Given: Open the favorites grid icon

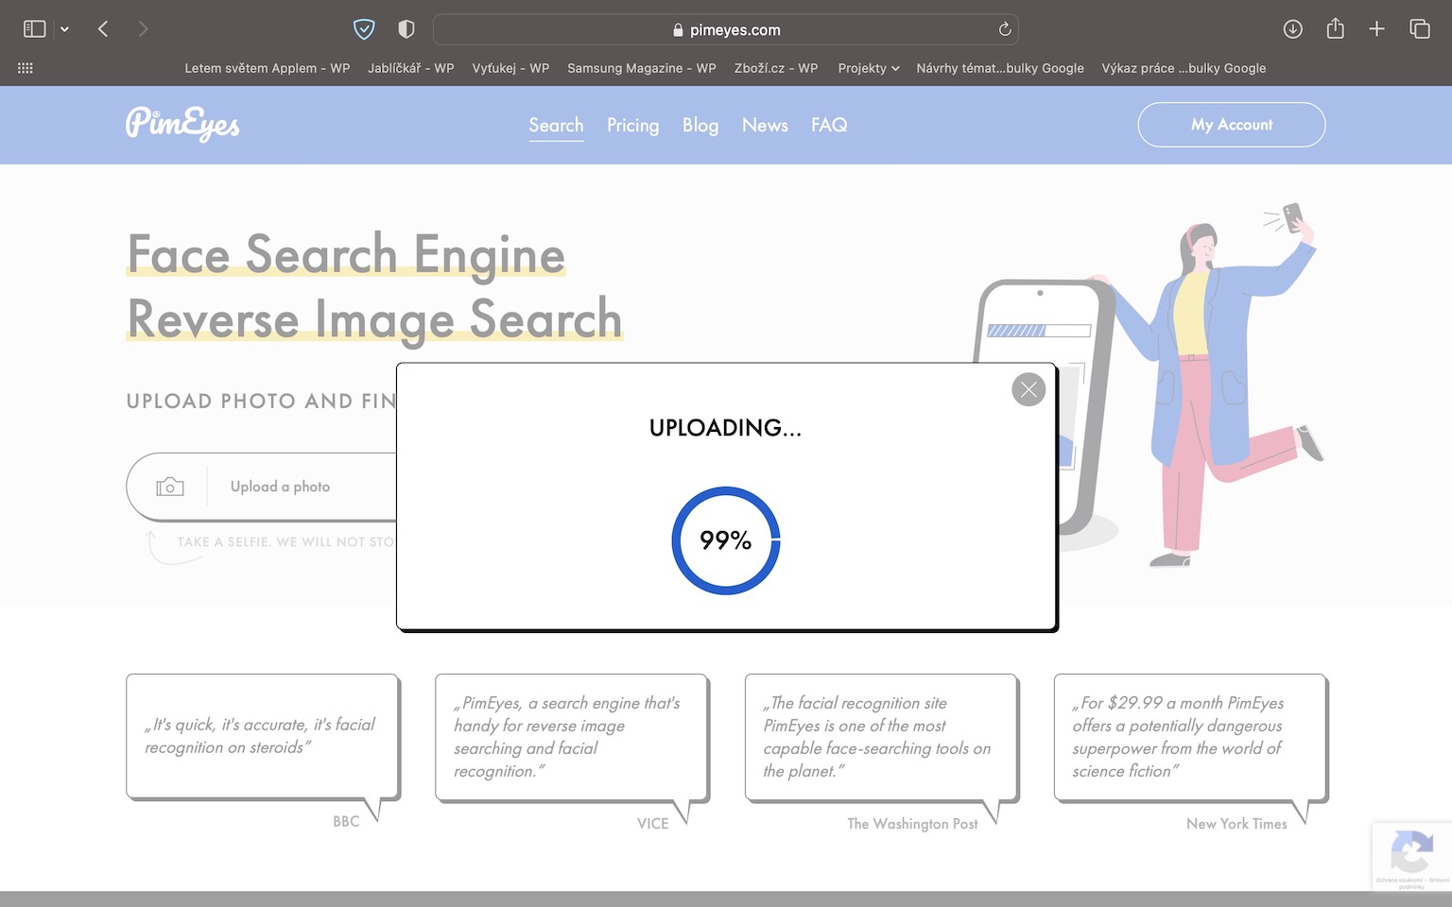Looking at the screenshot, I should pos(26,68).
